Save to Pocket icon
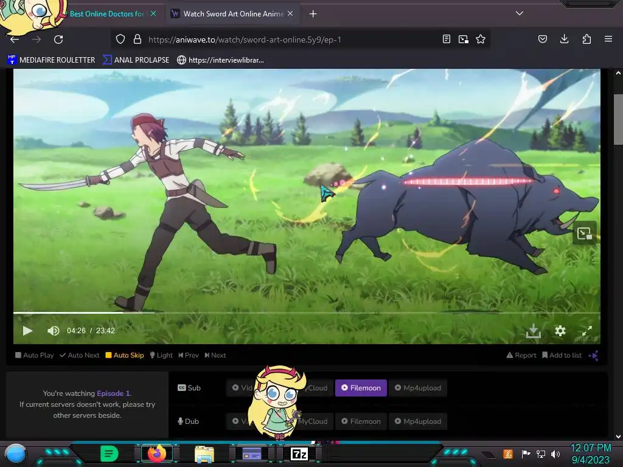This screenshot has height=467, width=623. [543, 39]
